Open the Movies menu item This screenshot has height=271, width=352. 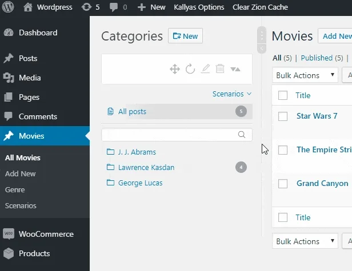[45, 136]
